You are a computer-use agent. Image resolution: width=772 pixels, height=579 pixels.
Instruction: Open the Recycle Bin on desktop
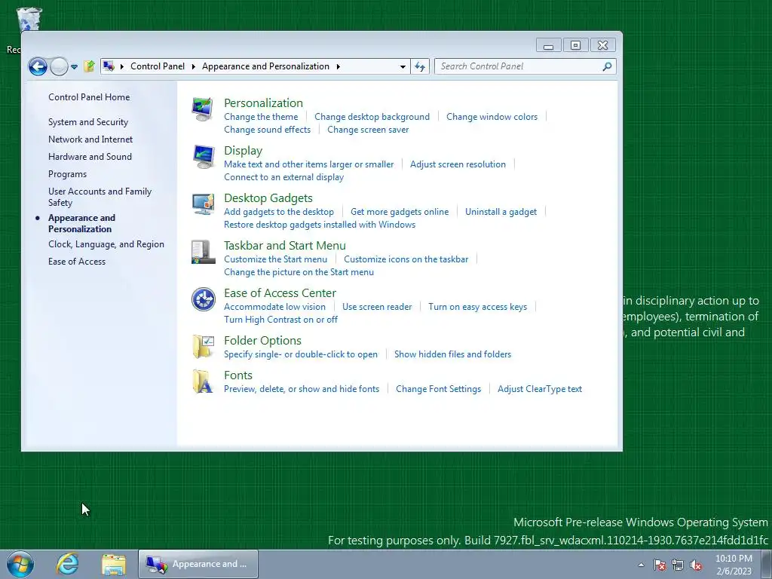[x=29, y=20]
